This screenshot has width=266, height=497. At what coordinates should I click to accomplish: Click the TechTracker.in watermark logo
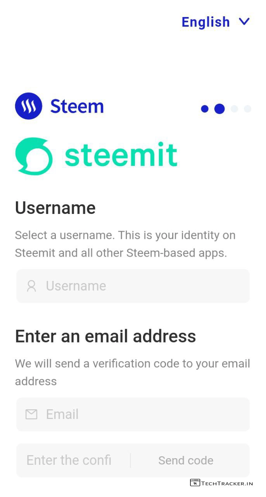(x=221, y=483)
